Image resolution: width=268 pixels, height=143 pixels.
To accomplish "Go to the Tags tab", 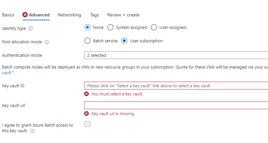I will tap(94, 15).
